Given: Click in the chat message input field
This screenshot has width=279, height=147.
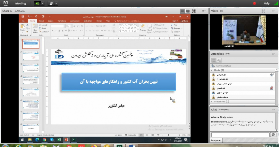Looking at the screenshot, I should tap(241, 135).
